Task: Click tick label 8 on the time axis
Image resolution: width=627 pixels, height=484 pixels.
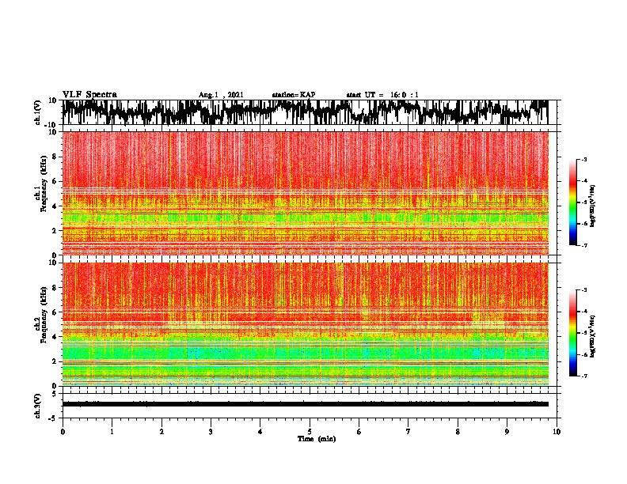Action: click(458, 432)
